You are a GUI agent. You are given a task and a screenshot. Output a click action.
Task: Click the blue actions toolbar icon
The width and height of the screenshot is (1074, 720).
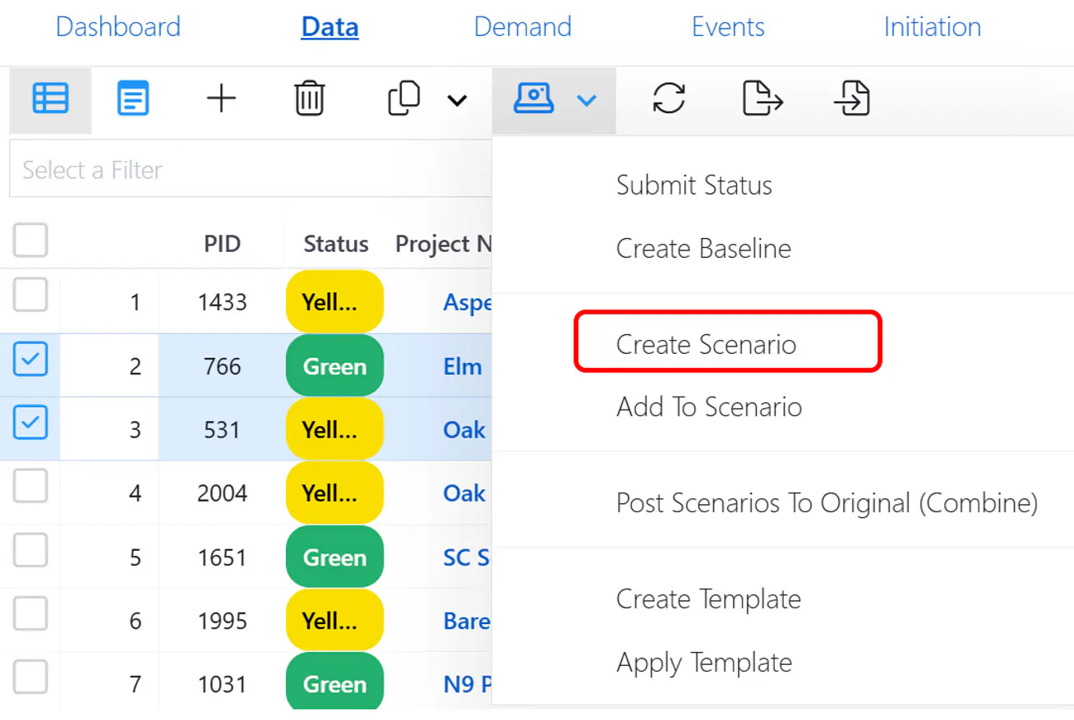[533, 99]
